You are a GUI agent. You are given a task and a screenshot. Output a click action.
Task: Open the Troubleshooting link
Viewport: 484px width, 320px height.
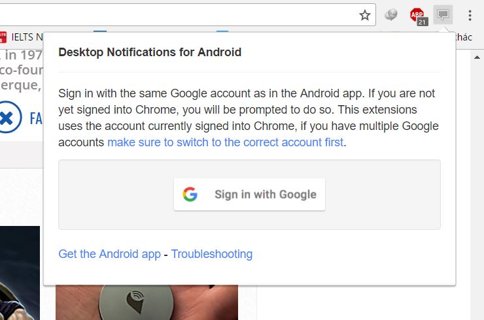coord(211,254)
